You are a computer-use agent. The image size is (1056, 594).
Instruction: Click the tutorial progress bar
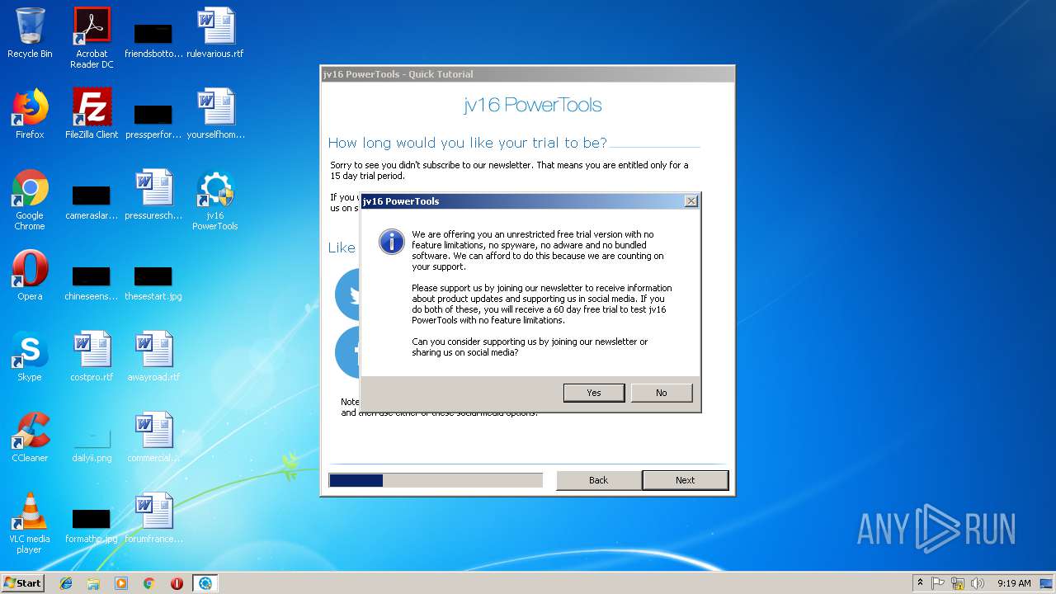tap(436, 480)
